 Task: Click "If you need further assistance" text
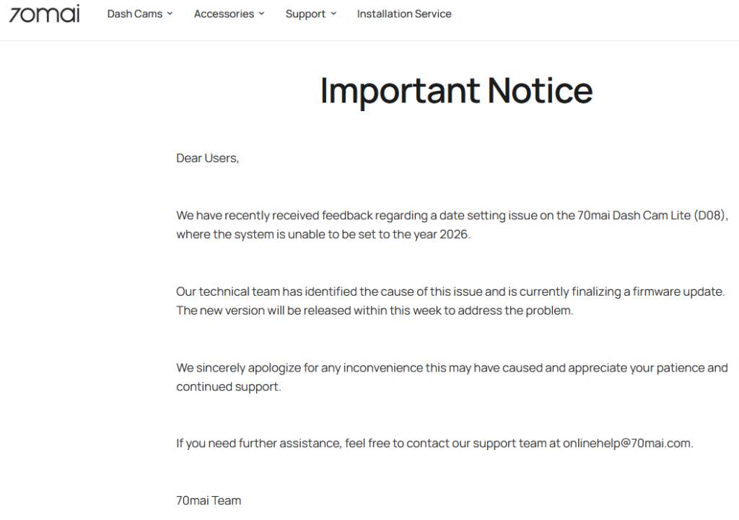point(258,443)
